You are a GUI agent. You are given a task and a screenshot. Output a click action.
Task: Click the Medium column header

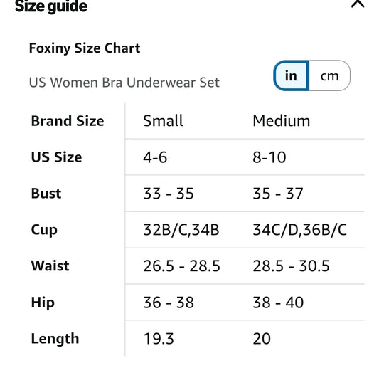click(x=282, y=121)
